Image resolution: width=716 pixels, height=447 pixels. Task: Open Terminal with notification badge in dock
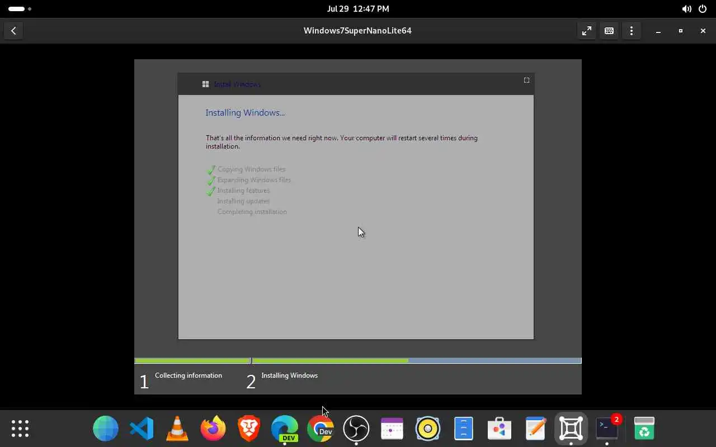coord(607,429)
